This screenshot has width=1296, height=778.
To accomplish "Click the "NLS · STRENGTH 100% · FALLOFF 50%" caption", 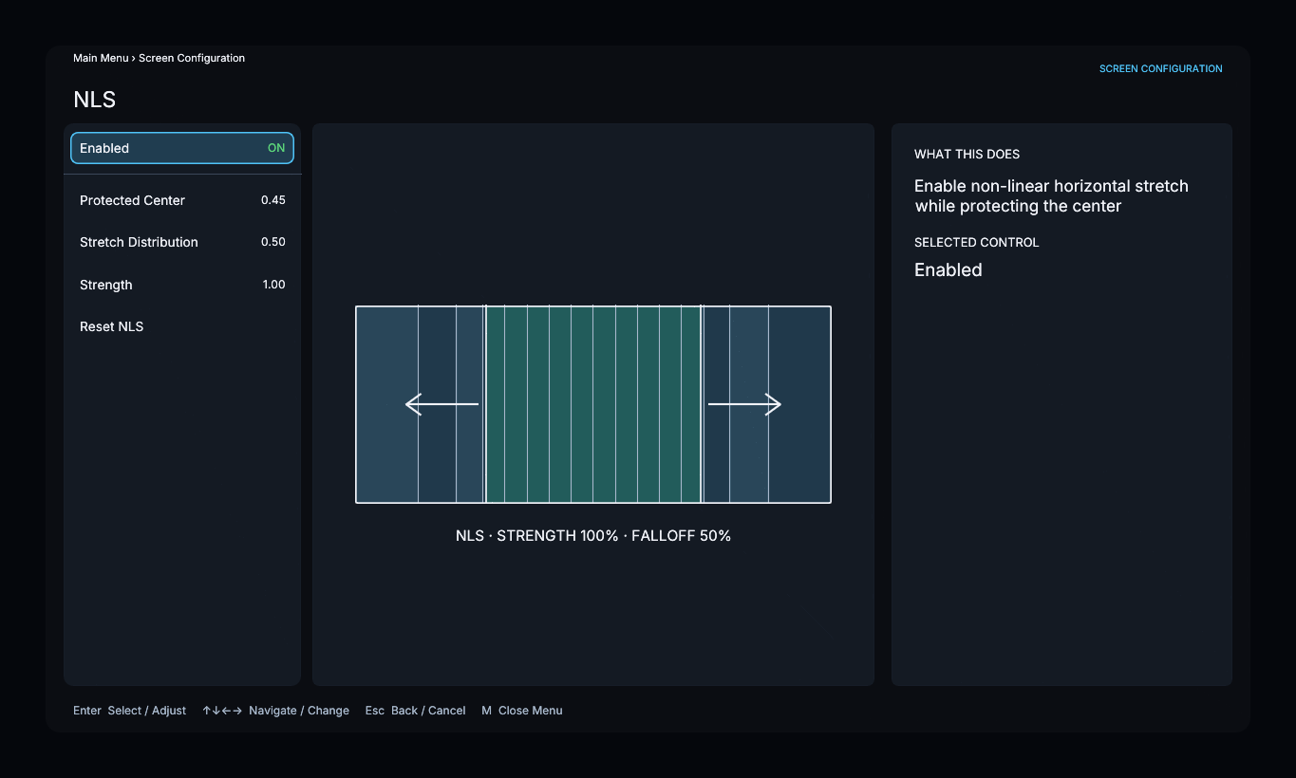I will [593, 536].
